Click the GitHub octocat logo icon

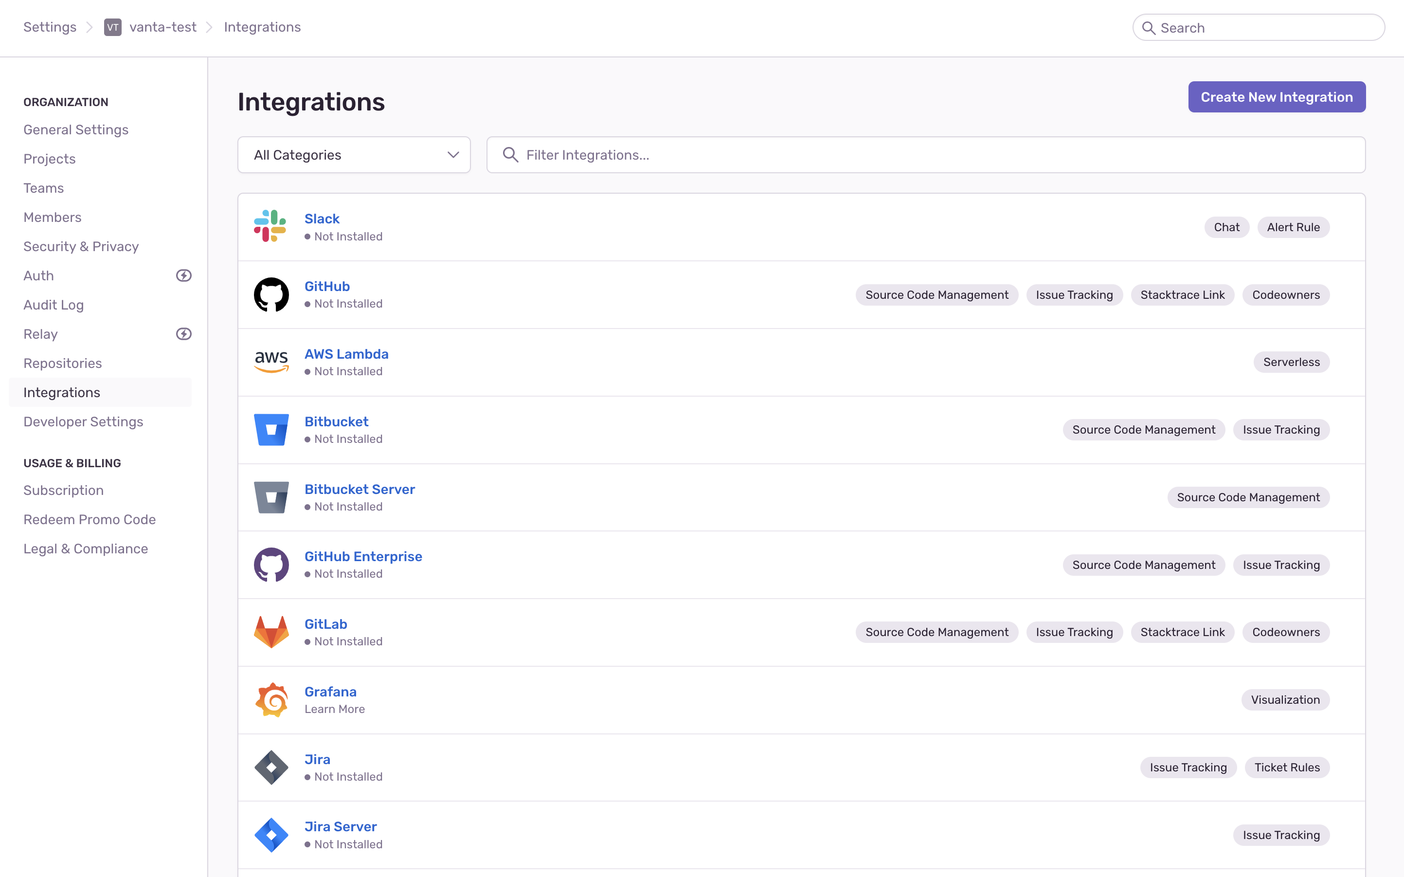(270, 294)
